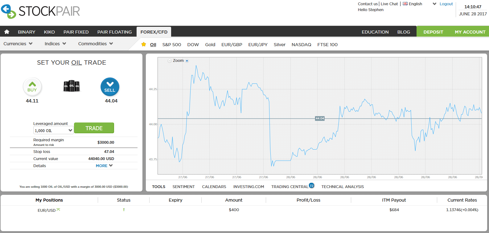Image resolution: width=489 pixels, height=233 pixels.
Task: Click the StockPair logo
Action: 40,11
